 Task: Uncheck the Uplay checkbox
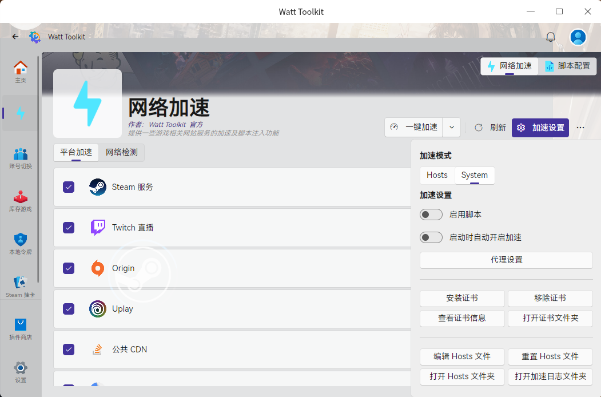pyautogui.click(x=69, y=309)
